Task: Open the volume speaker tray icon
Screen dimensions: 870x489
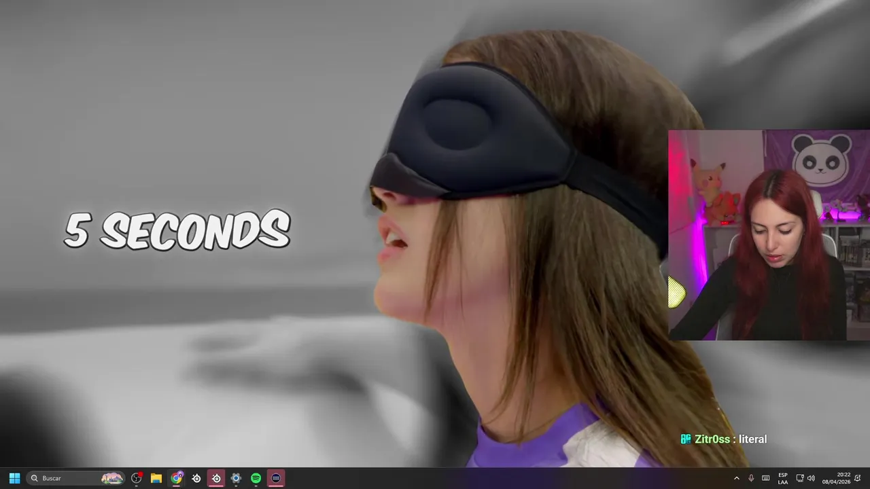Action: [x=811, y=478]
